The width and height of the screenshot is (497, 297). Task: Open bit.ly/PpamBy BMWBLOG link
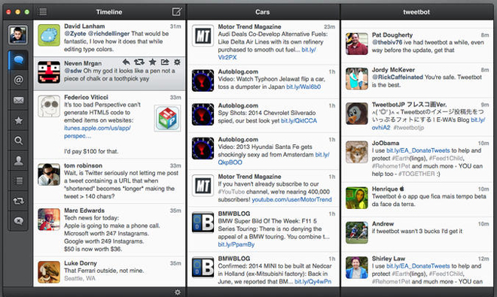[236, 244]
